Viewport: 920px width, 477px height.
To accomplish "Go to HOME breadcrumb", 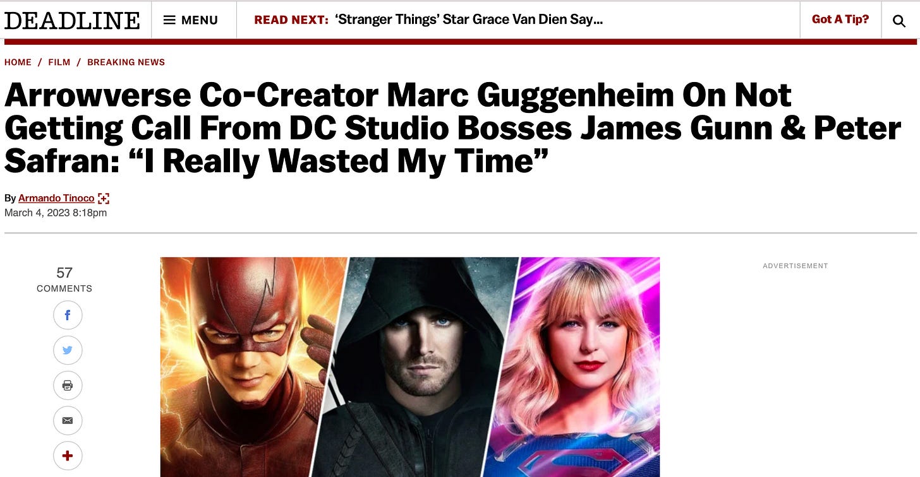I will coord(18,62).
